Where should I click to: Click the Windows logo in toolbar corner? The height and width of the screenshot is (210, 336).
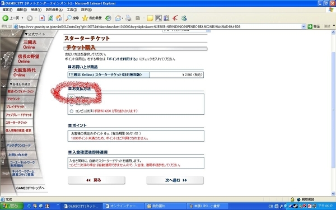pyautogui.click(x=331, y=10)
